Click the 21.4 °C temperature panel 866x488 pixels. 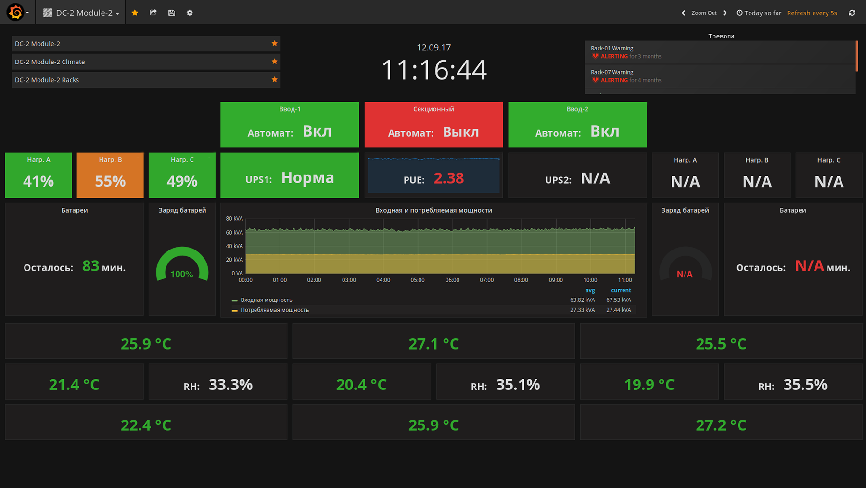(74, 382)
